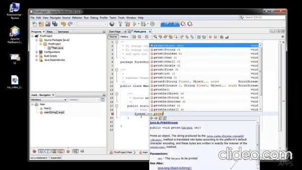Click the Uncomment editor toolbar icon

[226, 37]
